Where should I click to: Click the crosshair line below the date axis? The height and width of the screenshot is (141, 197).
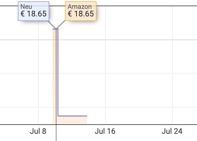[56, 133]
